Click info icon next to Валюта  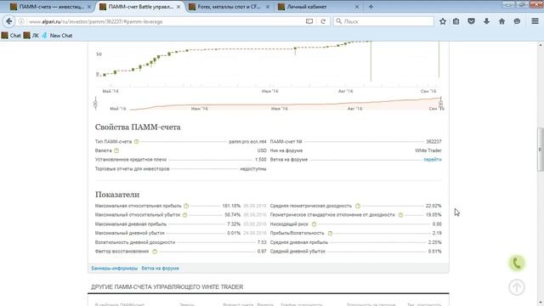[x=116, y=150]
